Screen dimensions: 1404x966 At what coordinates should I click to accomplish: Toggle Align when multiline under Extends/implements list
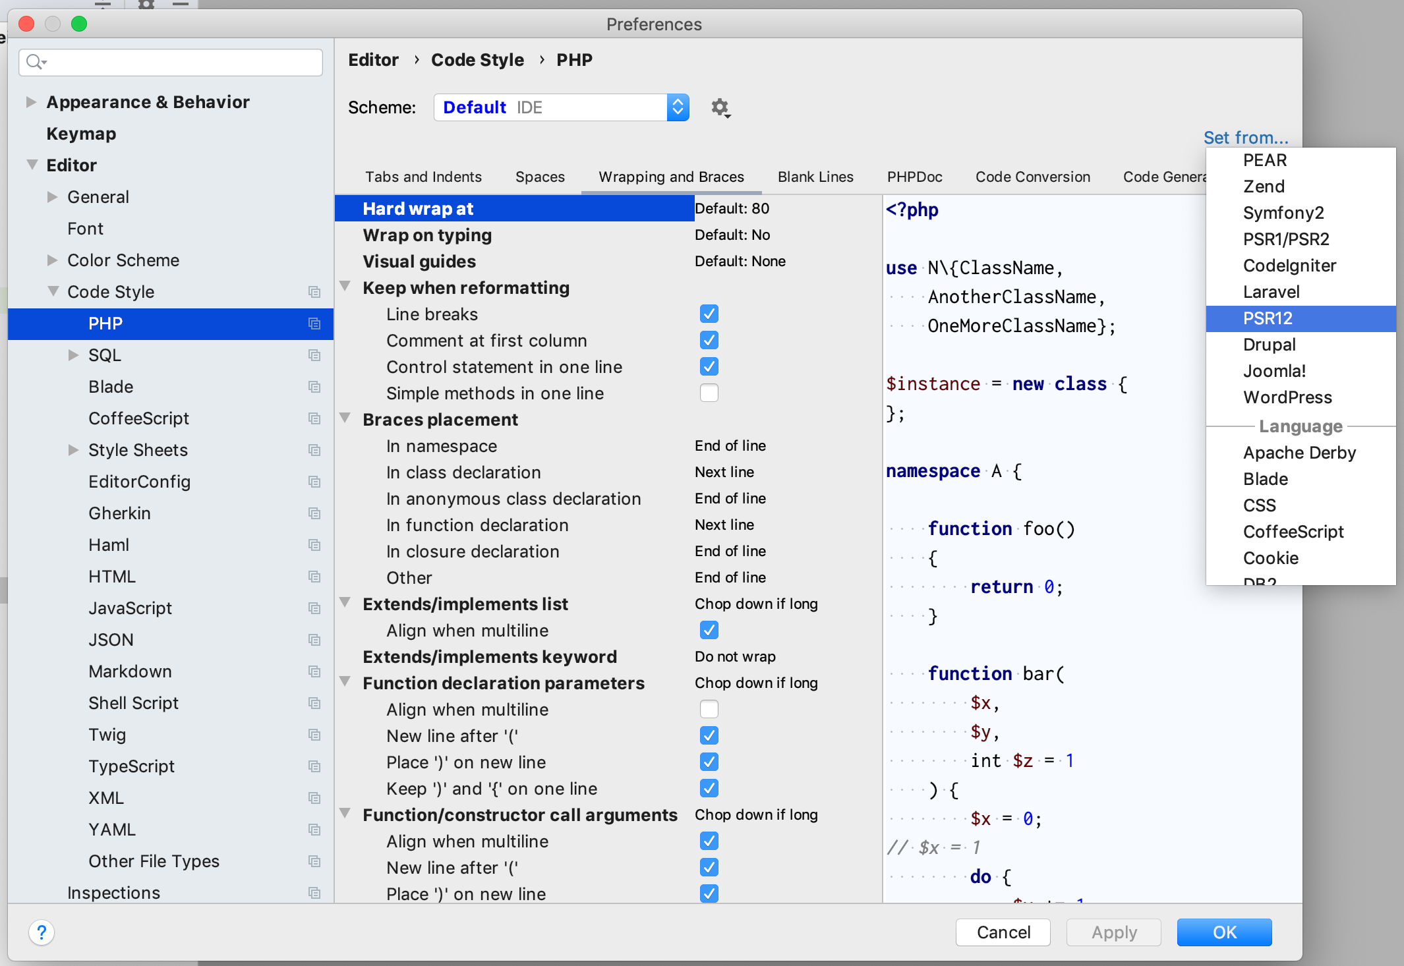[709, 630]
